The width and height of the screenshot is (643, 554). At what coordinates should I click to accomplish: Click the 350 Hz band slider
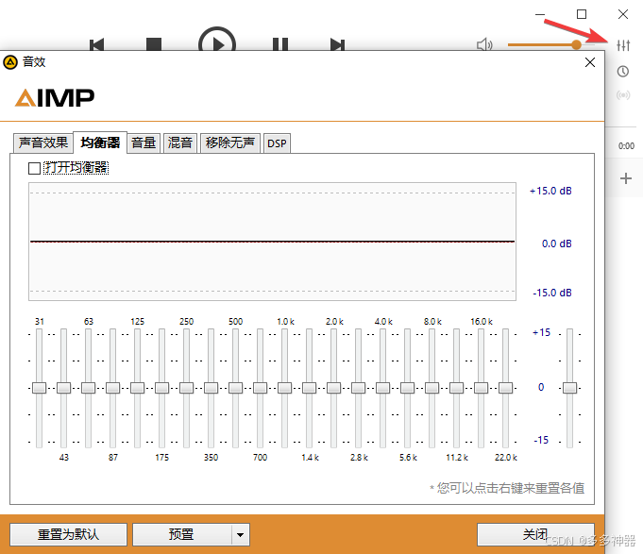(212, 388)
